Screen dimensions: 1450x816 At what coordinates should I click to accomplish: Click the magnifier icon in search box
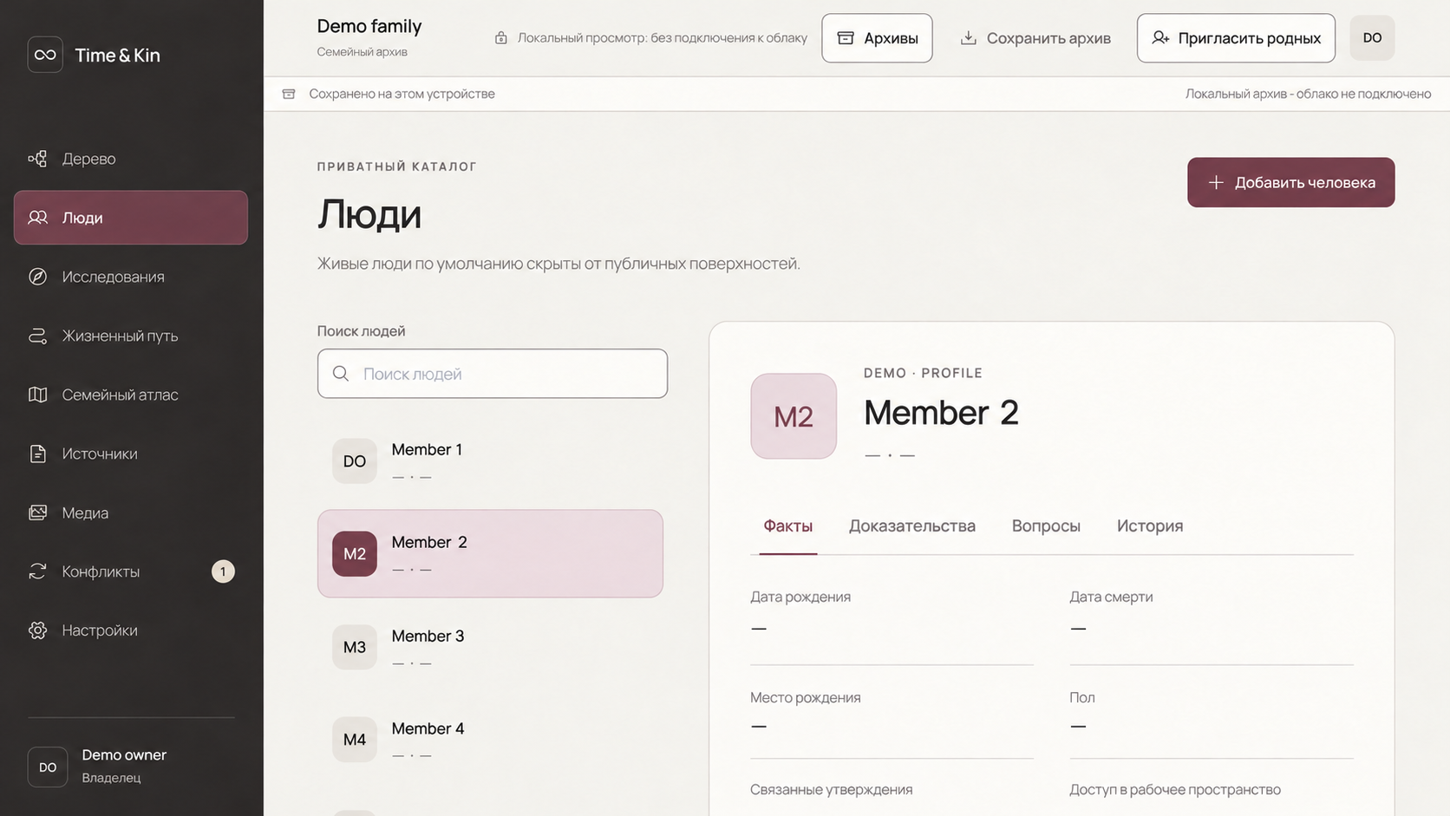click(x=341, y=374)
